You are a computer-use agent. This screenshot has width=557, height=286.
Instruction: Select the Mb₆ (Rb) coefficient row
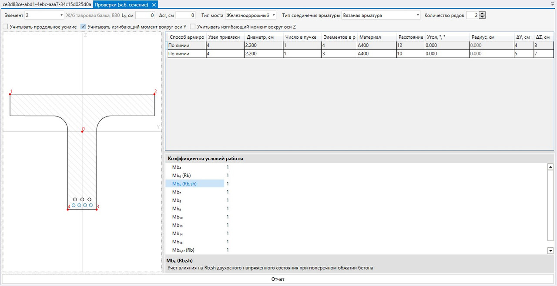pos(356,175)
